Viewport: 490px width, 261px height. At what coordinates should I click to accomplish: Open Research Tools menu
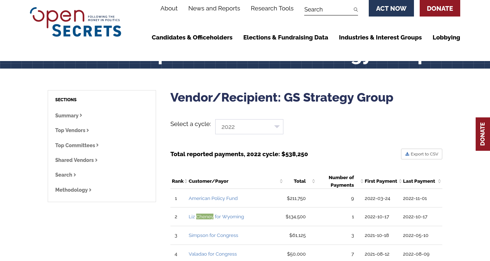point(272,8)
